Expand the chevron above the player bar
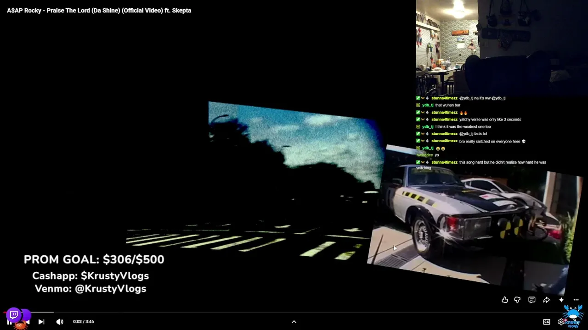The image size is (588, 330). coord(294,322)
